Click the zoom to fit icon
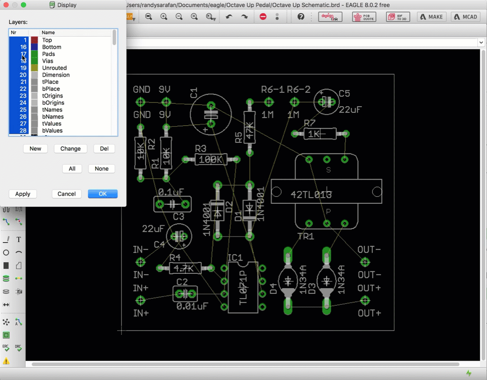The width and height of the screenshot is (487, 380). click(148, 17)
